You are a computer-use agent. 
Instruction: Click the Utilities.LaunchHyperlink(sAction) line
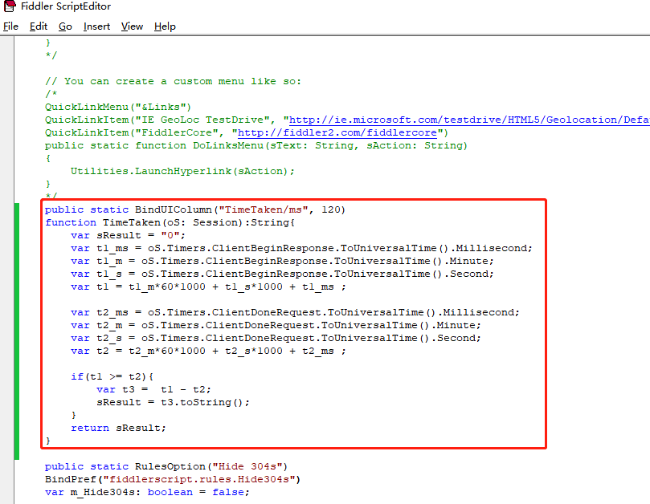[182, 171]
